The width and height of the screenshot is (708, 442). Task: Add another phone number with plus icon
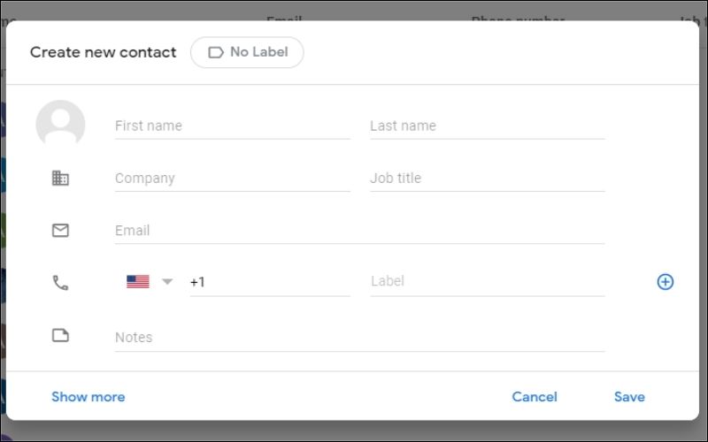point(666,282)
